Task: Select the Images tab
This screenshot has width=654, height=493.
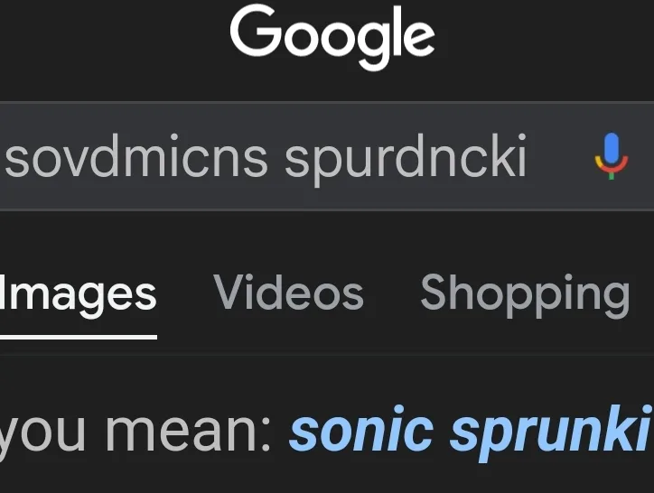Action: [x=78, y=296]
